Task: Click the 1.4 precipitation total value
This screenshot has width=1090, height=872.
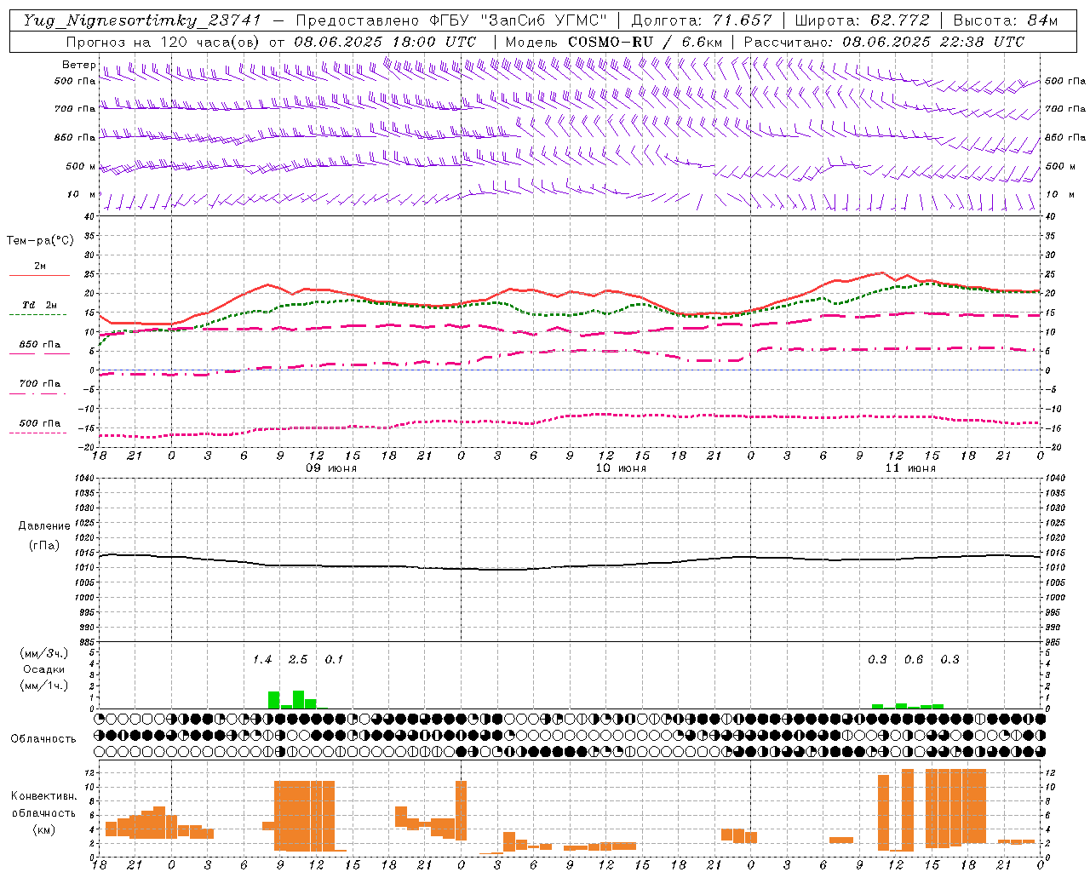Action: click(262, 659)
